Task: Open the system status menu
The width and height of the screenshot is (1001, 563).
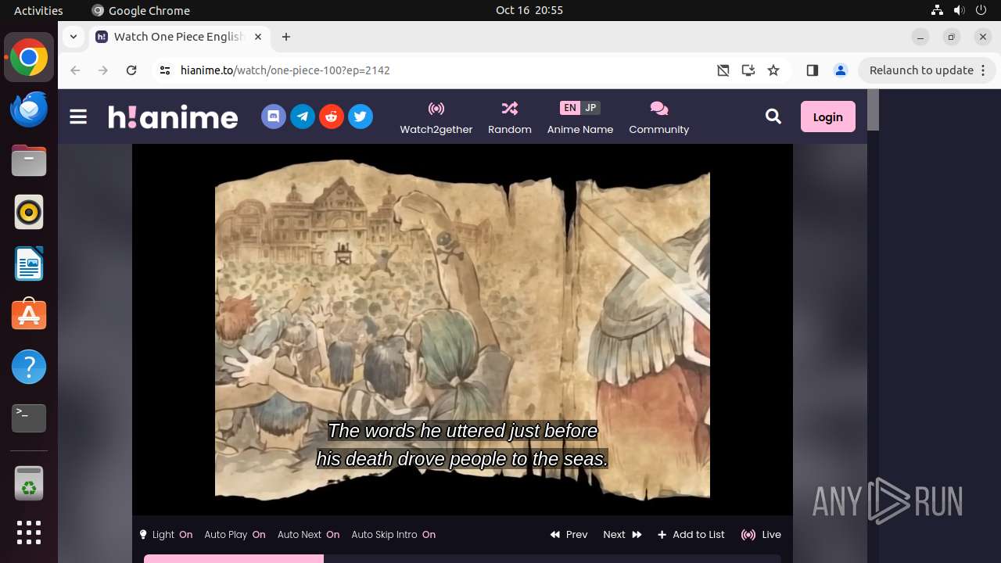Action: click(960, 10)
